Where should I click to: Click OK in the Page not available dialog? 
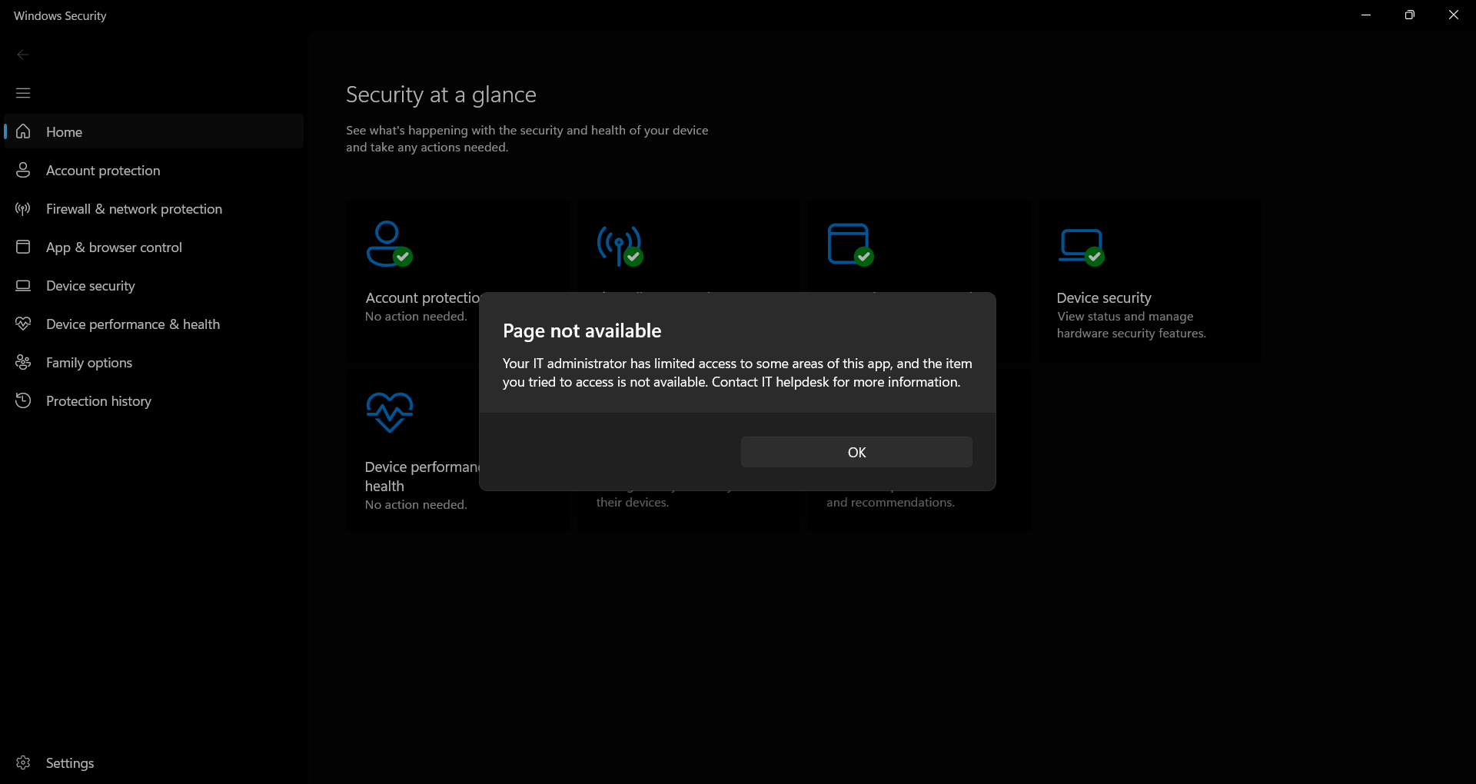point(856,452)
